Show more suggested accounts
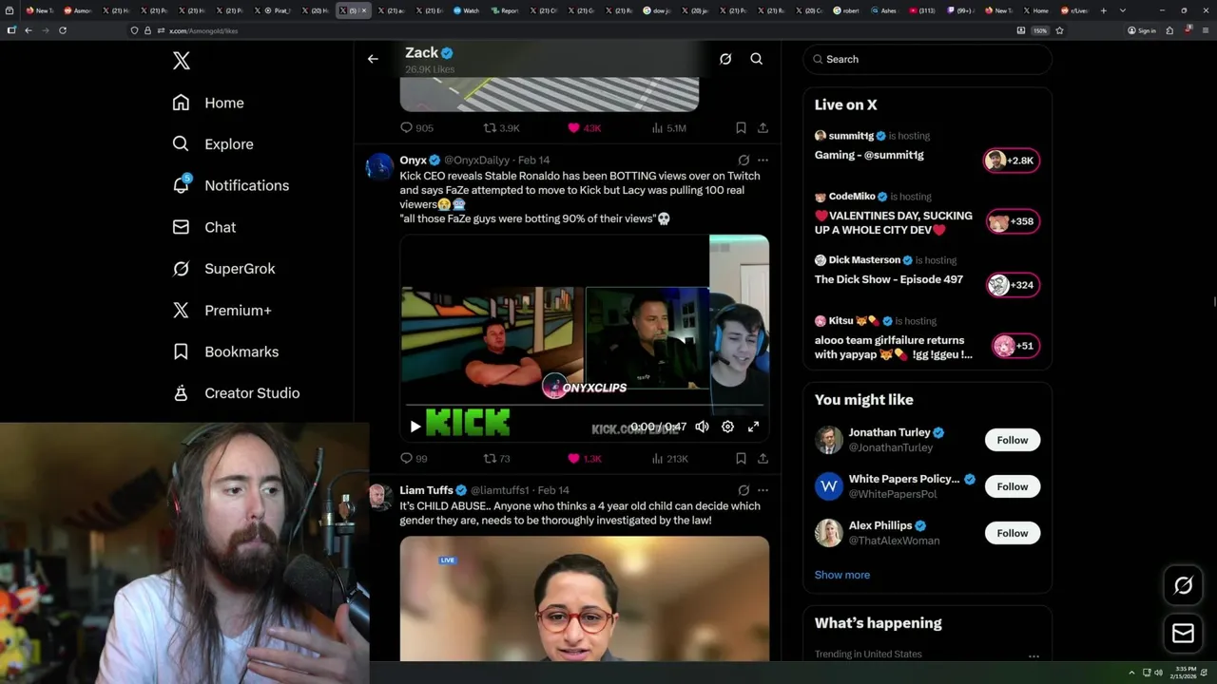 click(x=842, y=575)
